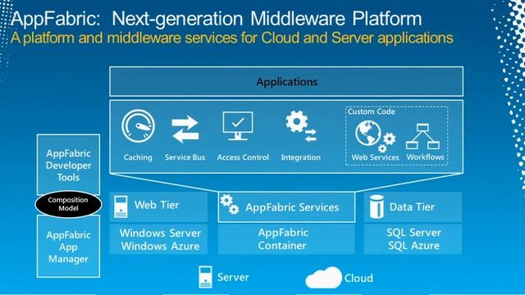Select the Custom Code label
The height and width of the screenshot is (295, 525).
[371, 111]
